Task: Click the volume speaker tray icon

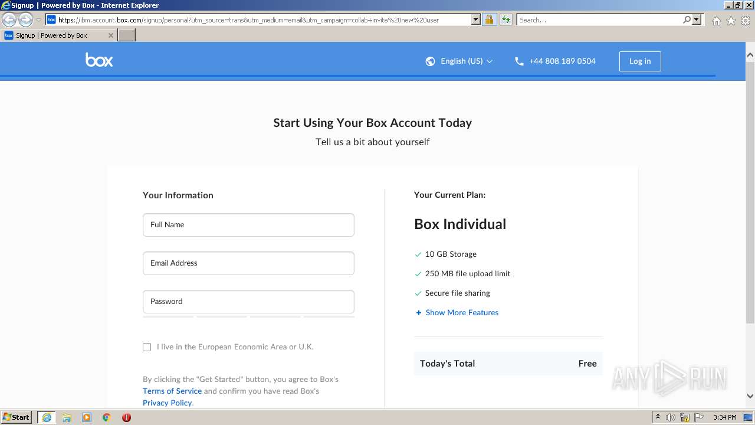Action: (671, 417)
